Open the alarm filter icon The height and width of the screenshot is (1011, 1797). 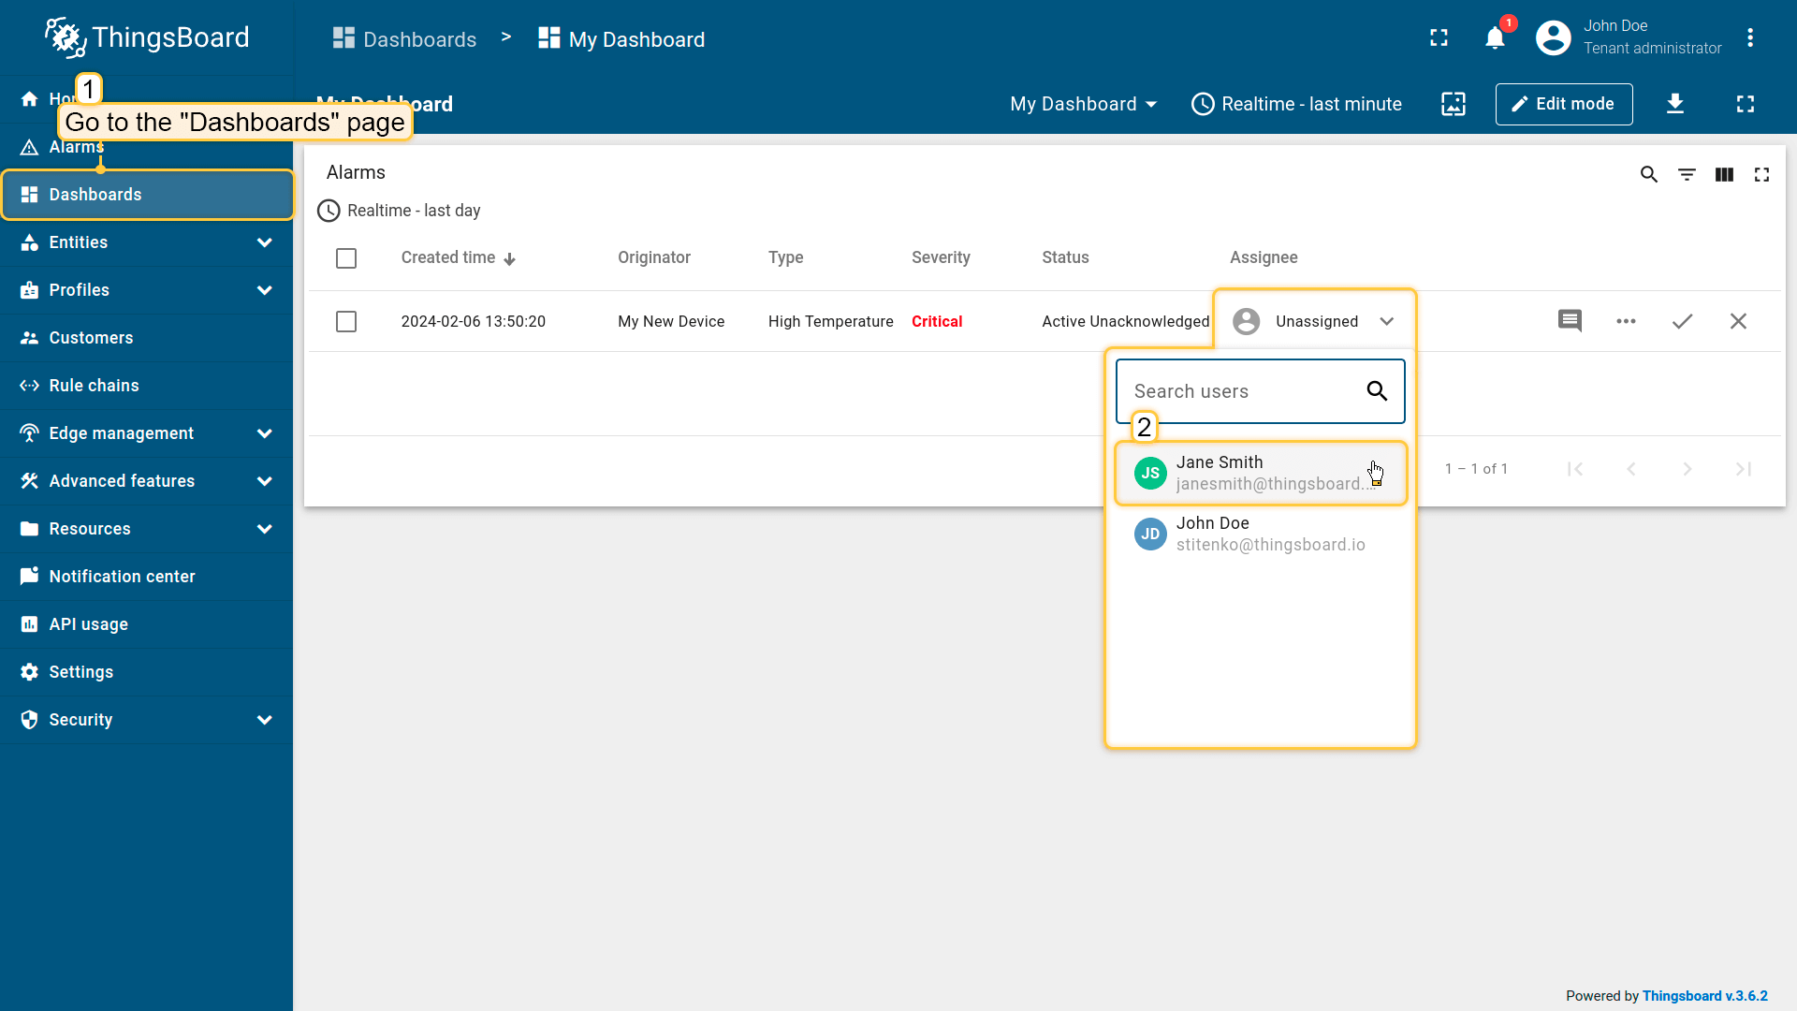pos(1687,175)
